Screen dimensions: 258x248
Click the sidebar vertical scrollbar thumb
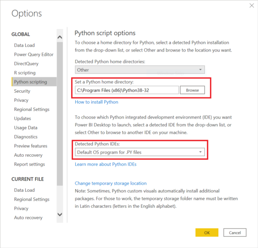coord(60,114)
